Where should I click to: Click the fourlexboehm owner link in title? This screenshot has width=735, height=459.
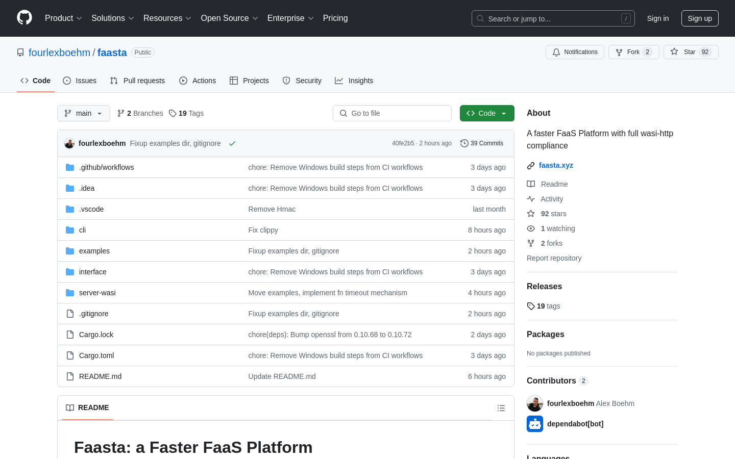click(59, 53)
